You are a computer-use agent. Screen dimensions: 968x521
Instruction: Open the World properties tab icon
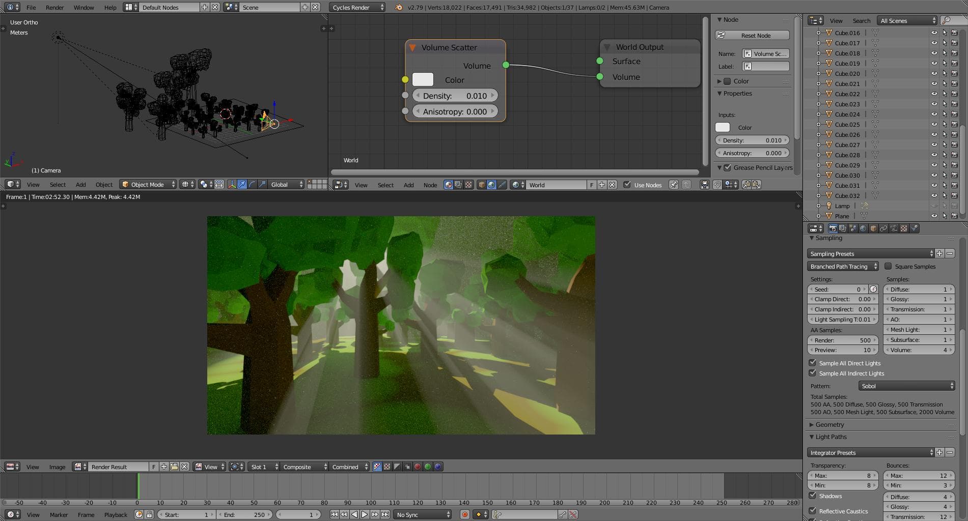(x=863, y=228)
